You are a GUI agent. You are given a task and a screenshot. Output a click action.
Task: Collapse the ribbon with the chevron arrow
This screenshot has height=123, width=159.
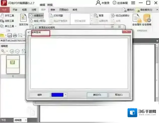click(157, 10)
